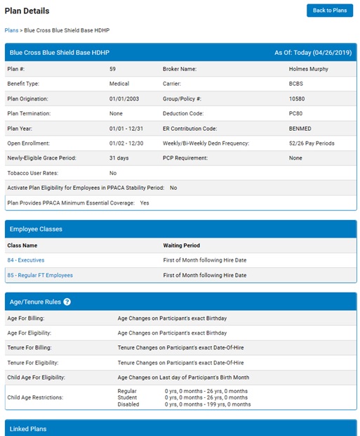Open the Plans breadcrumb link
Screen dimensions: 360x436
coord(11,30)
